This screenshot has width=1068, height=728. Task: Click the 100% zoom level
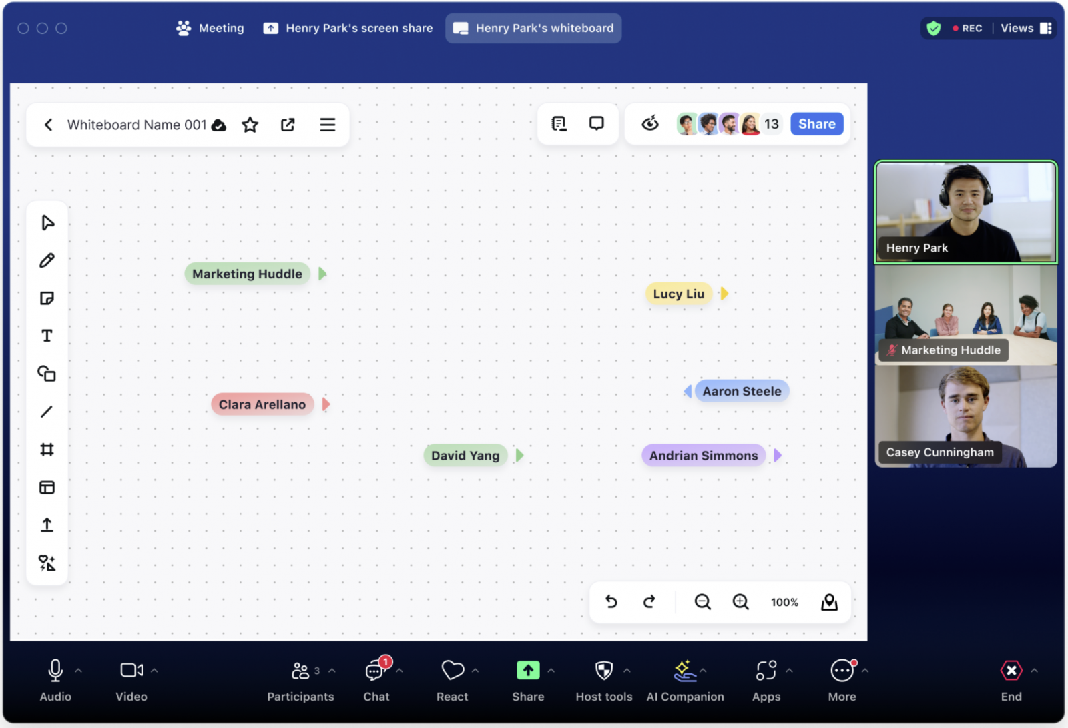tap(784, 602)
